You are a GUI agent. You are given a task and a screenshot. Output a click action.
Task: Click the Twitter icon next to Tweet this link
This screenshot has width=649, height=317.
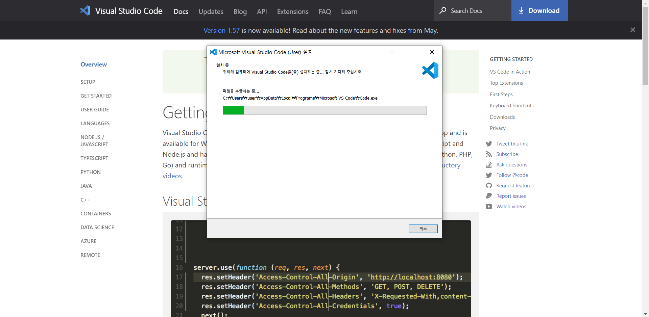489,144
